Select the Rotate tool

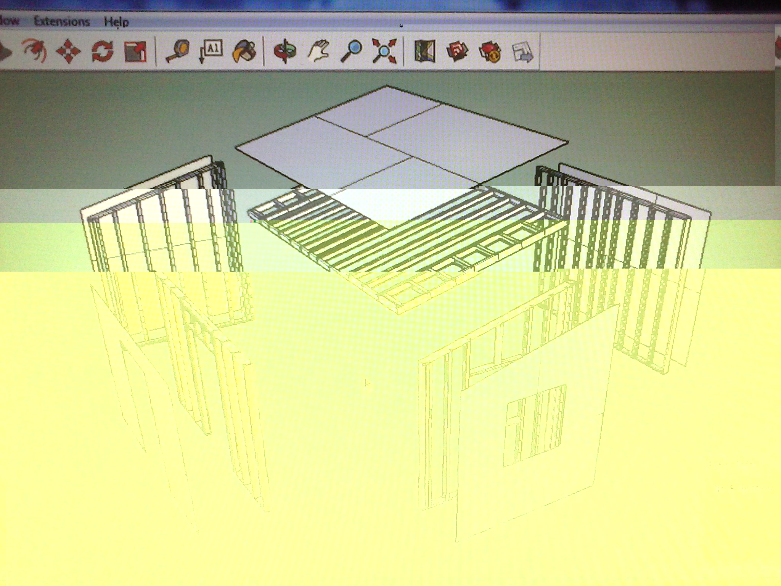102,51
